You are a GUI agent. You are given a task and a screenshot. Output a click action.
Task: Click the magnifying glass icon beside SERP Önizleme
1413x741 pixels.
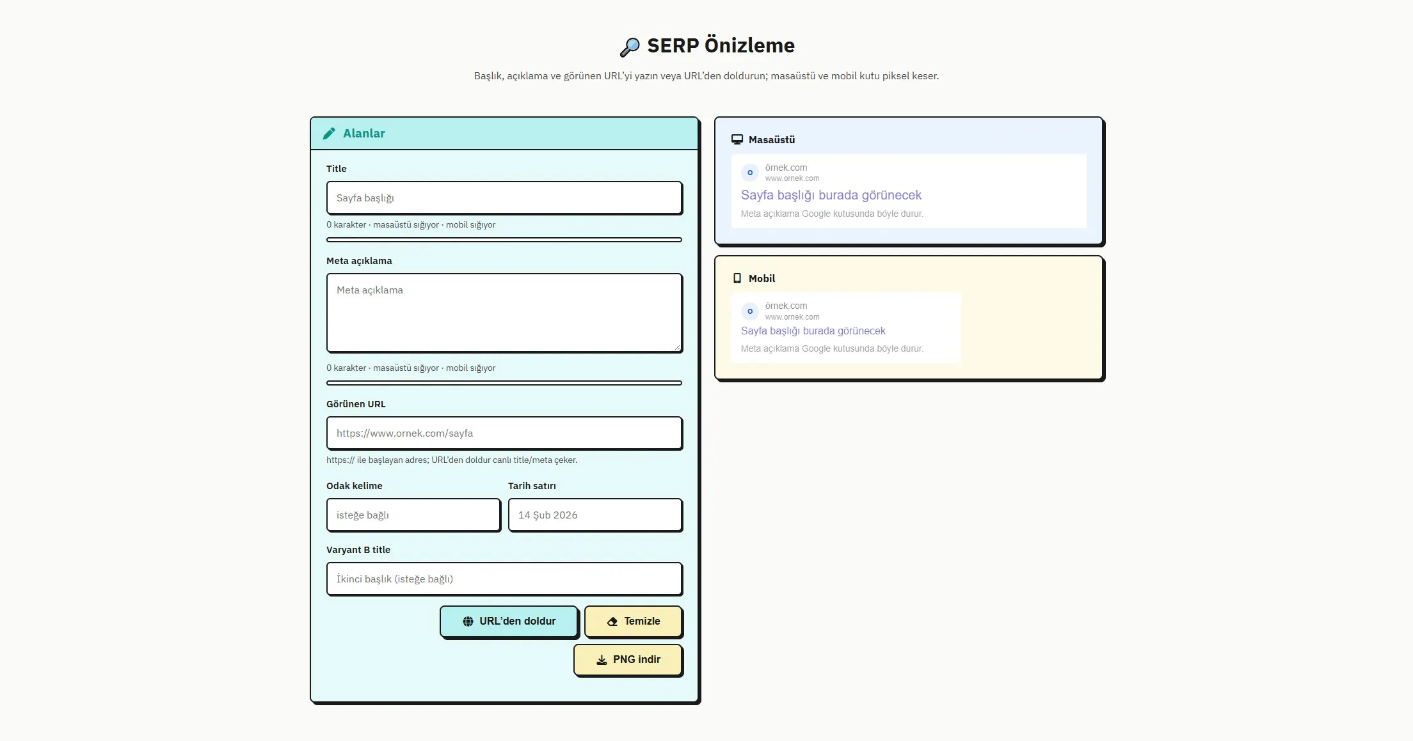tap(630, 47)
